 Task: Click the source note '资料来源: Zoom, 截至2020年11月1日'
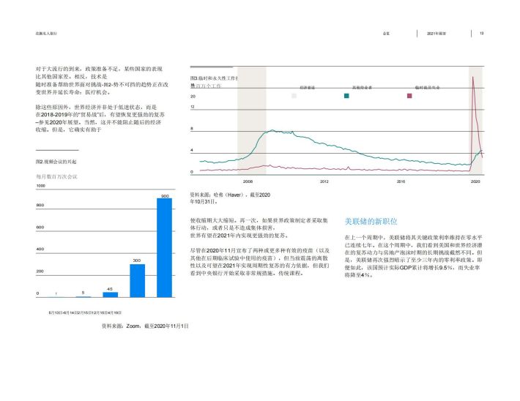[145, 326]
